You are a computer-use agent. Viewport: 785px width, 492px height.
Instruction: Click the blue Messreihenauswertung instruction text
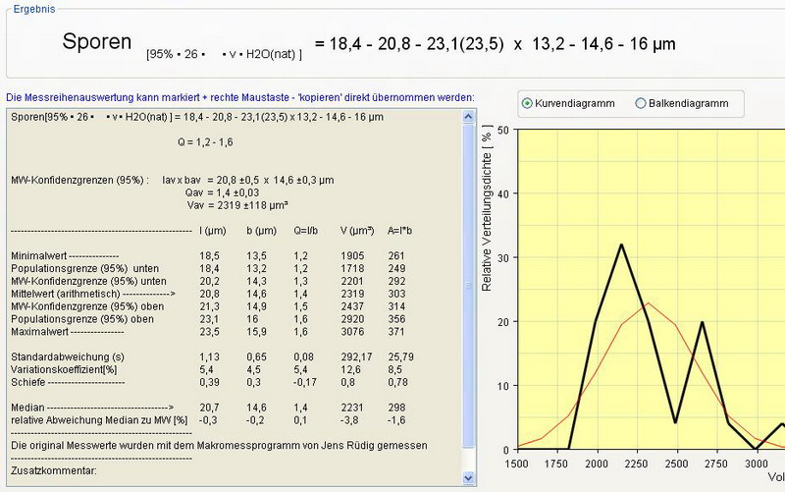pyautogui.click(x=239, y=97)
